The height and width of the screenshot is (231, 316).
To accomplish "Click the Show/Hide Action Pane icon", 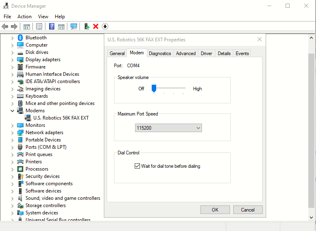I will click(x=61, y=26).
